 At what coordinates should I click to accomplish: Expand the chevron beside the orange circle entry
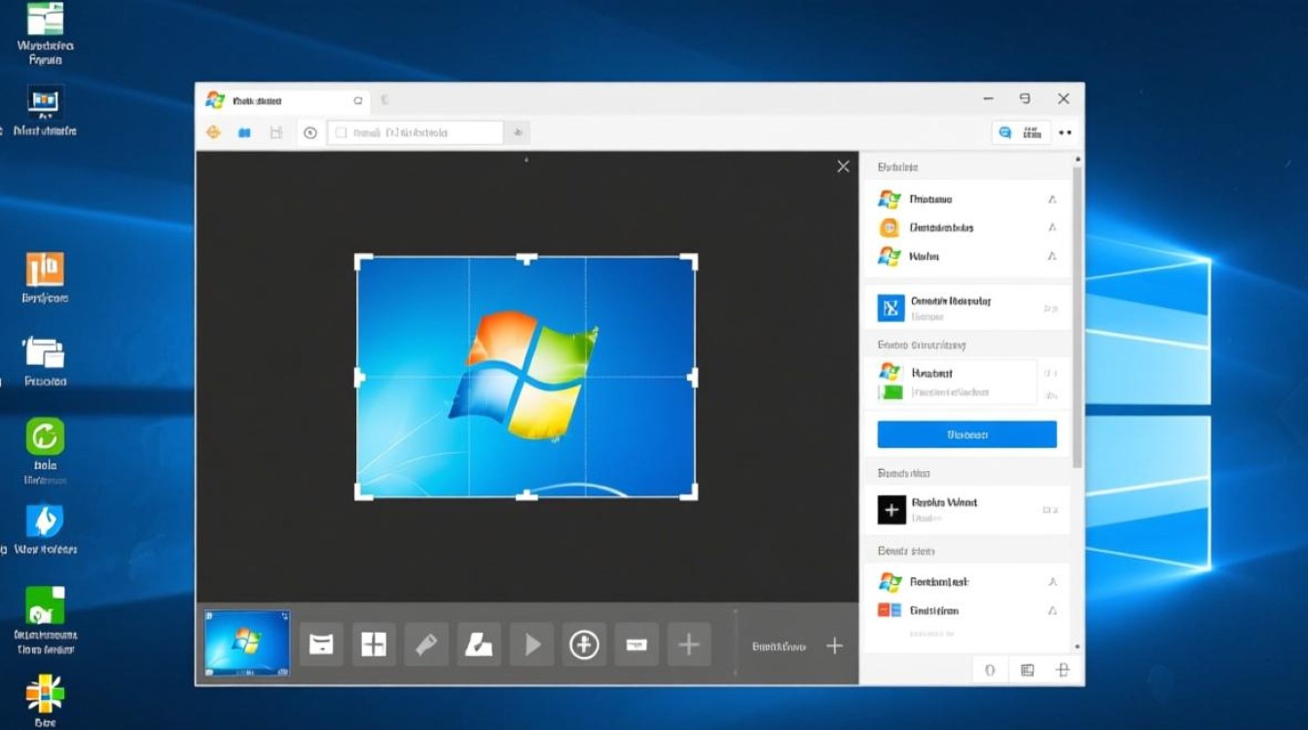1052,228
